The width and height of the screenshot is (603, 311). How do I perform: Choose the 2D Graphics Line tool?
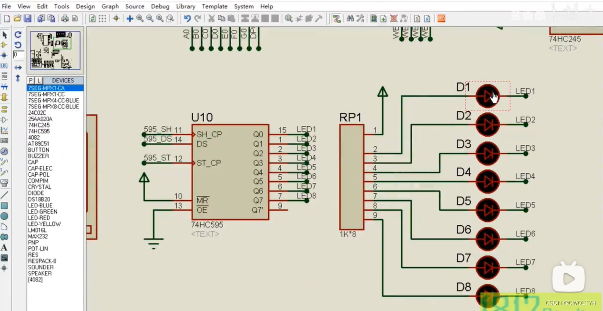(4, 195)
